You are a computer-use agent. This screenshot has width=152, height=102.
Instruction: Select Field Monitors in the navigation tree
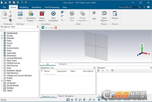pos(12,73)
